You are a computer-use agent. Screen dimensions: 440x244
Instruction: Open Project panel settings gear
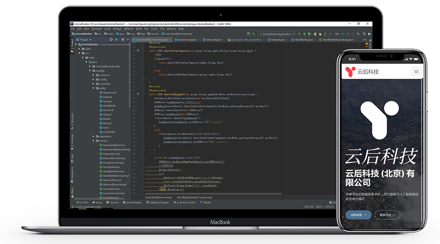click(123, 40)
